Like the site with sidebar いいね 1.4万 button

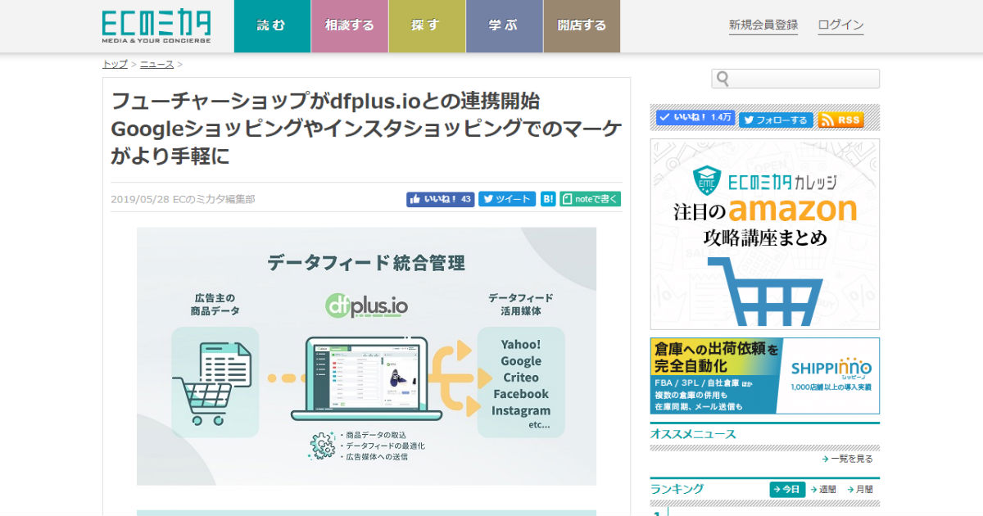pos(695,118)
